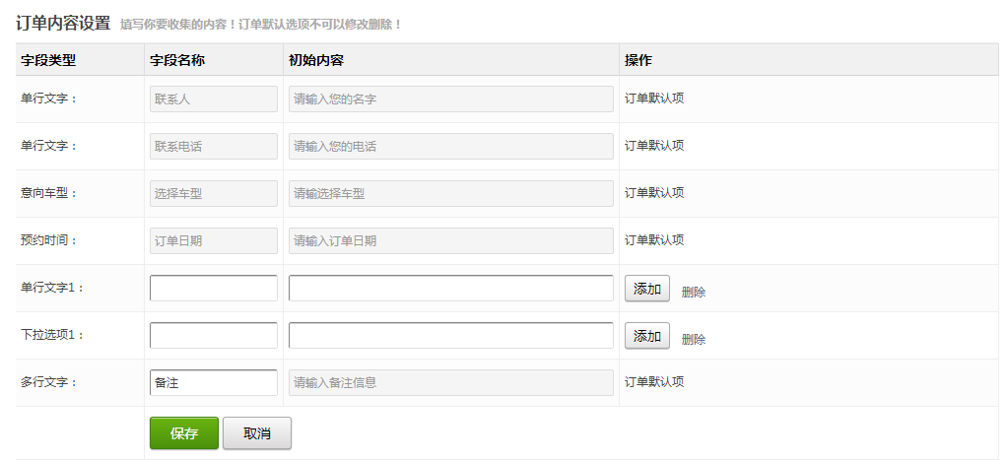
Task: Select the 下拉选项1 initial content input
Action: pyautogui.click(x=450, y=335)
